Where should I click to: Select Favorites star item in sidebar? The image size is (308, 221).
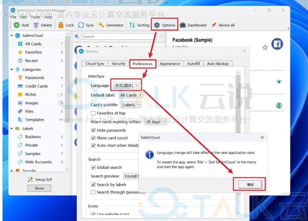pos(37,52)
